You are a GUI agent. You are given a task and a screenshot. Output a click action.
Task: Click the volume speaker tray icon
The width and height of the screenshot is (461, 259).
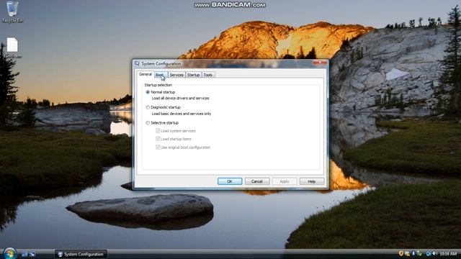(435, 253)
